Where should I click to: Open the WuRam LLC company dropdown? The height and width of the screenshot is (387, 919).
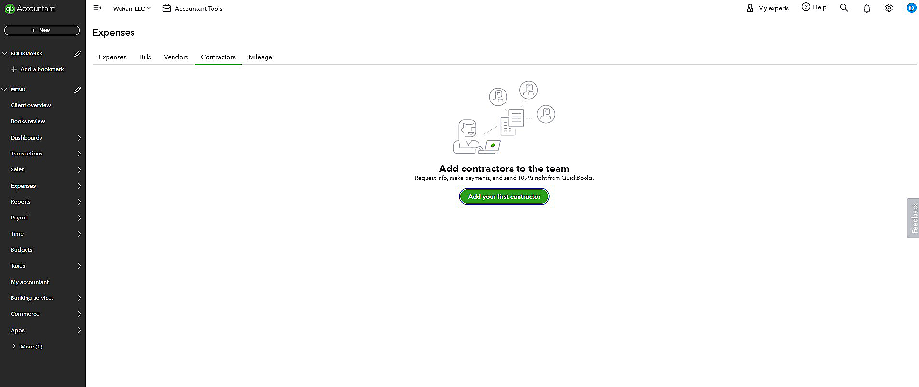pos(132,9)
